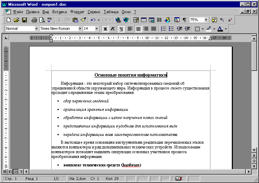The image size is (259, 183).
Task: Open the 75% zoom dropdown
Action: pos(206,20)
